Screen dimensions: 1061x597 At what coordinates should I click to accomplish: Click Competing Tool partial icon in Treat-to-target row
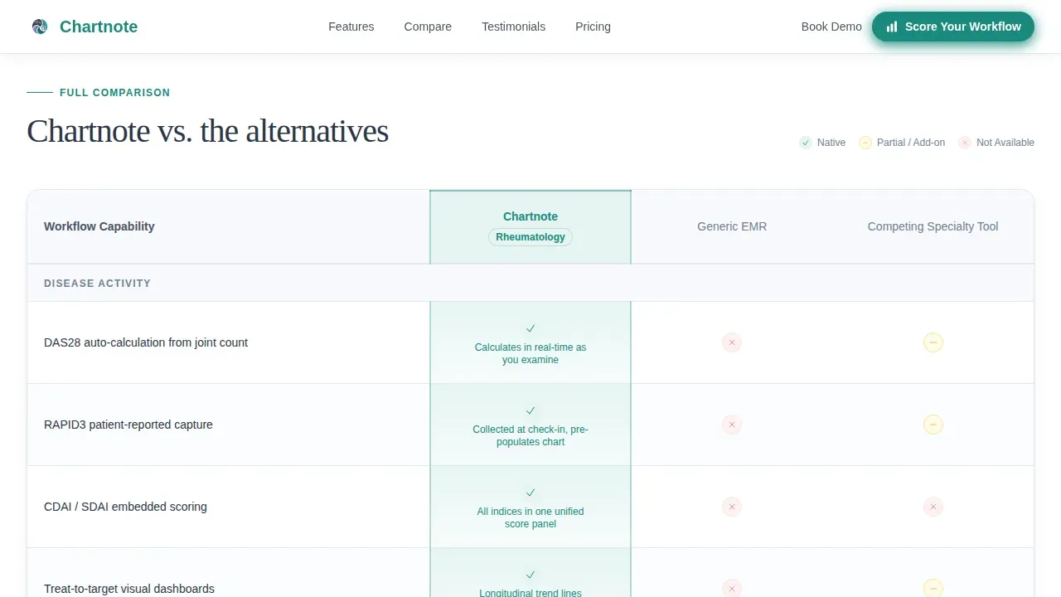point(933,589)
